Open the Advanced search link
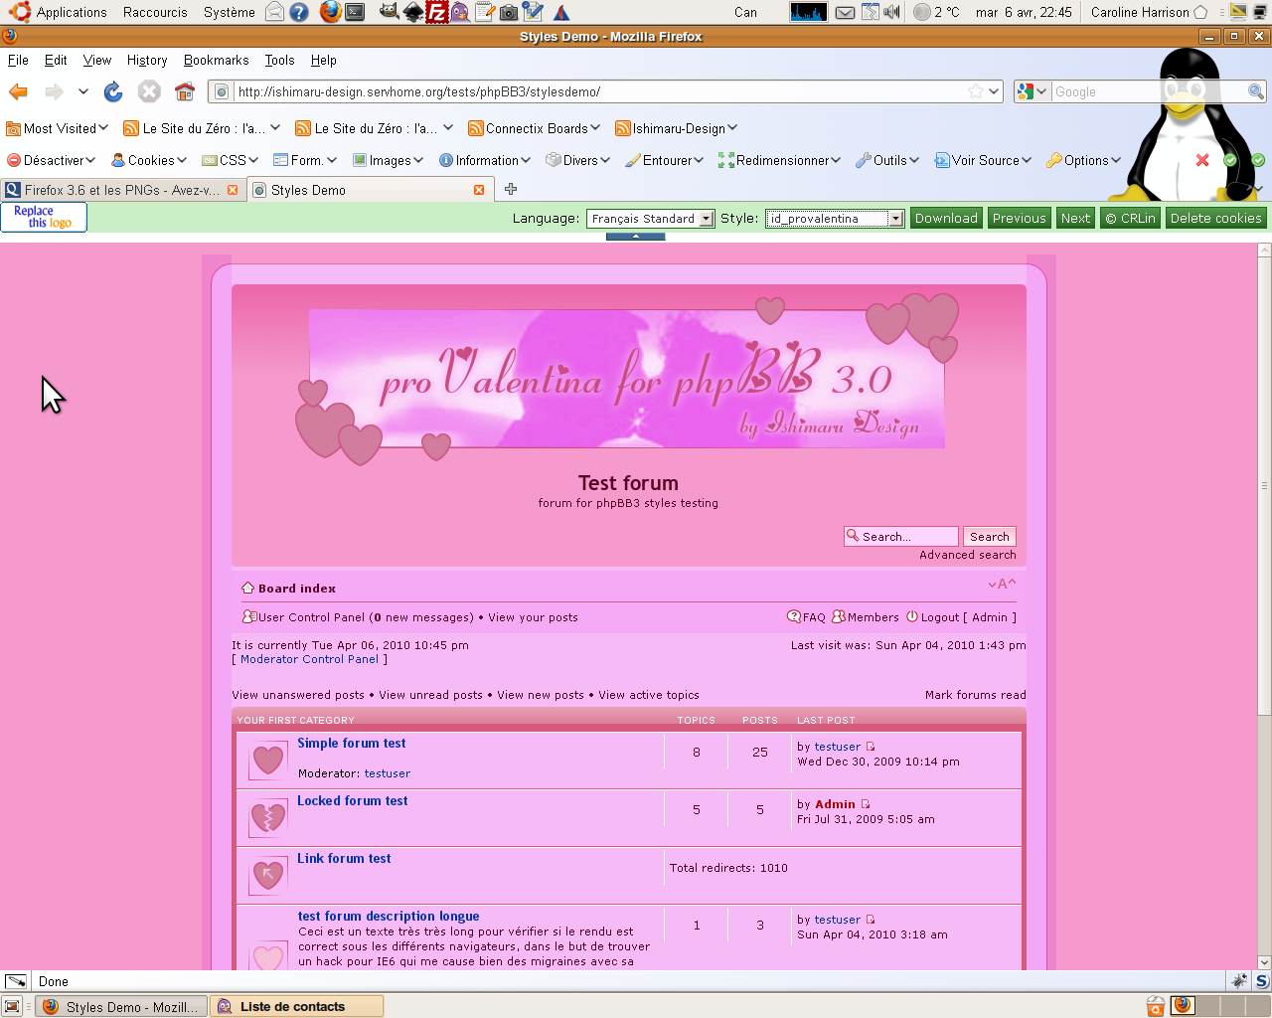 [968, 555]
